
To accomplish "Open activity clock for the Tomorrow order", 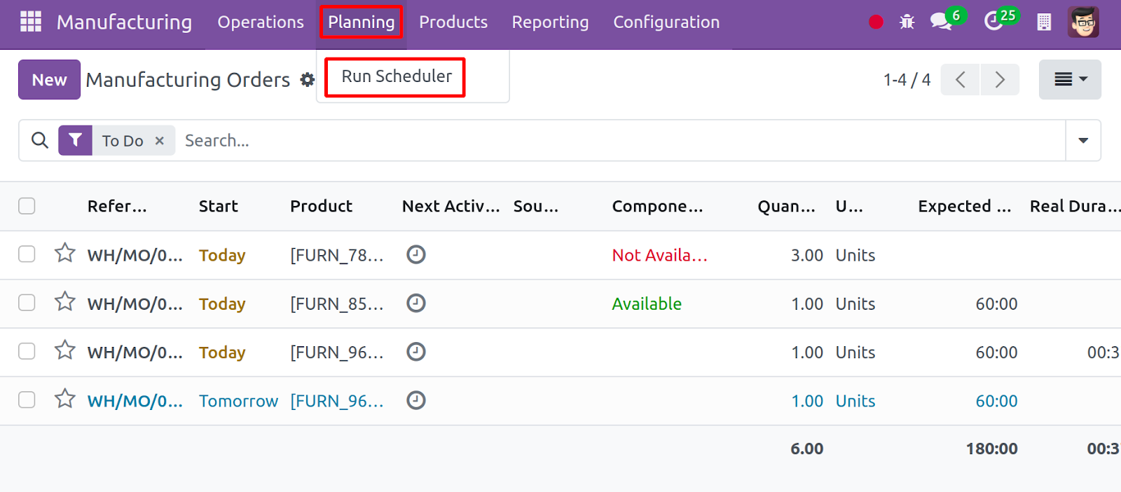I will coord(416,400).
